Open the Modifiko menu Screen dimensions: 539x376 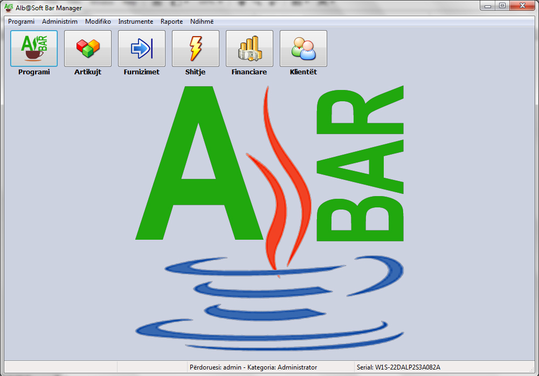(98, 22)
